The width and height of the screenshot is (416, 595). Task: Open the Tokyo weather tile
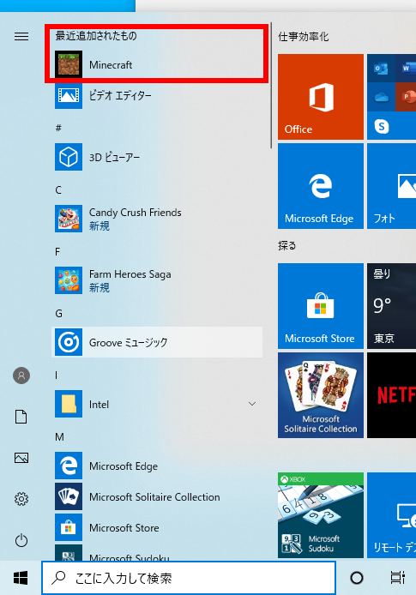(392, 306)
